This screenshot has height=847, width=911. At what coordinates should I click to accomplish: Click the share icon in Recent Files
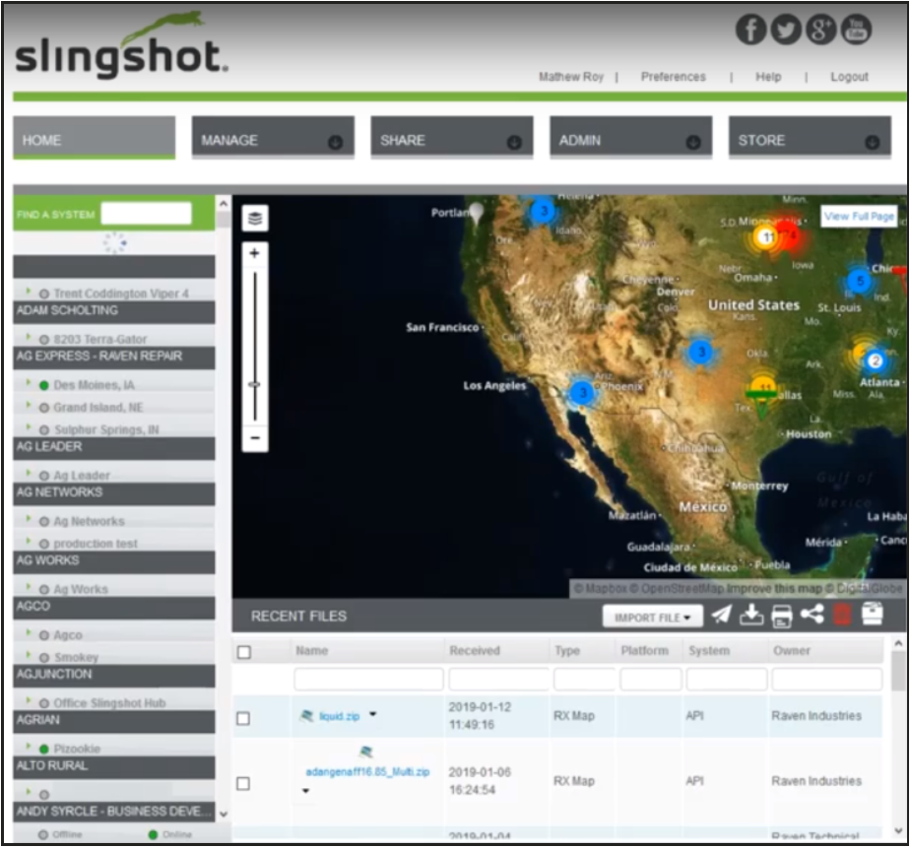[x=812, y=615]
